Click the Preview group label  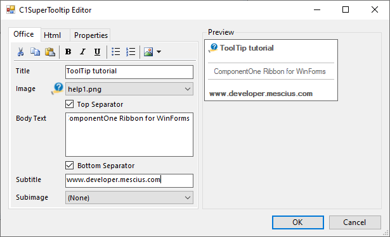point(221,32)
